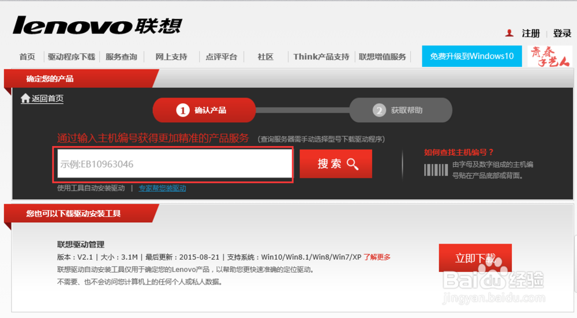Screen dimensions: 577x318
Task: Click the 青春子艺人 promo image
Action: coord(550,57)
